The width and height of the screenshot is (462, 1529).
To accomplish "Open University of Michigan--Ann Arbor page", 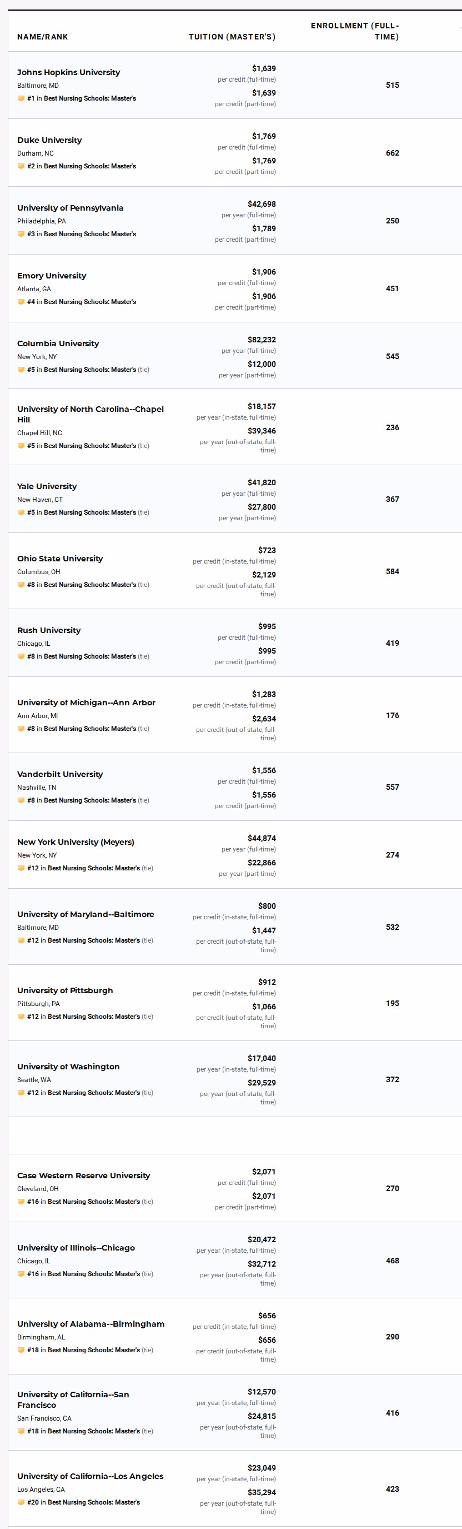I will [x=86, y=703].
